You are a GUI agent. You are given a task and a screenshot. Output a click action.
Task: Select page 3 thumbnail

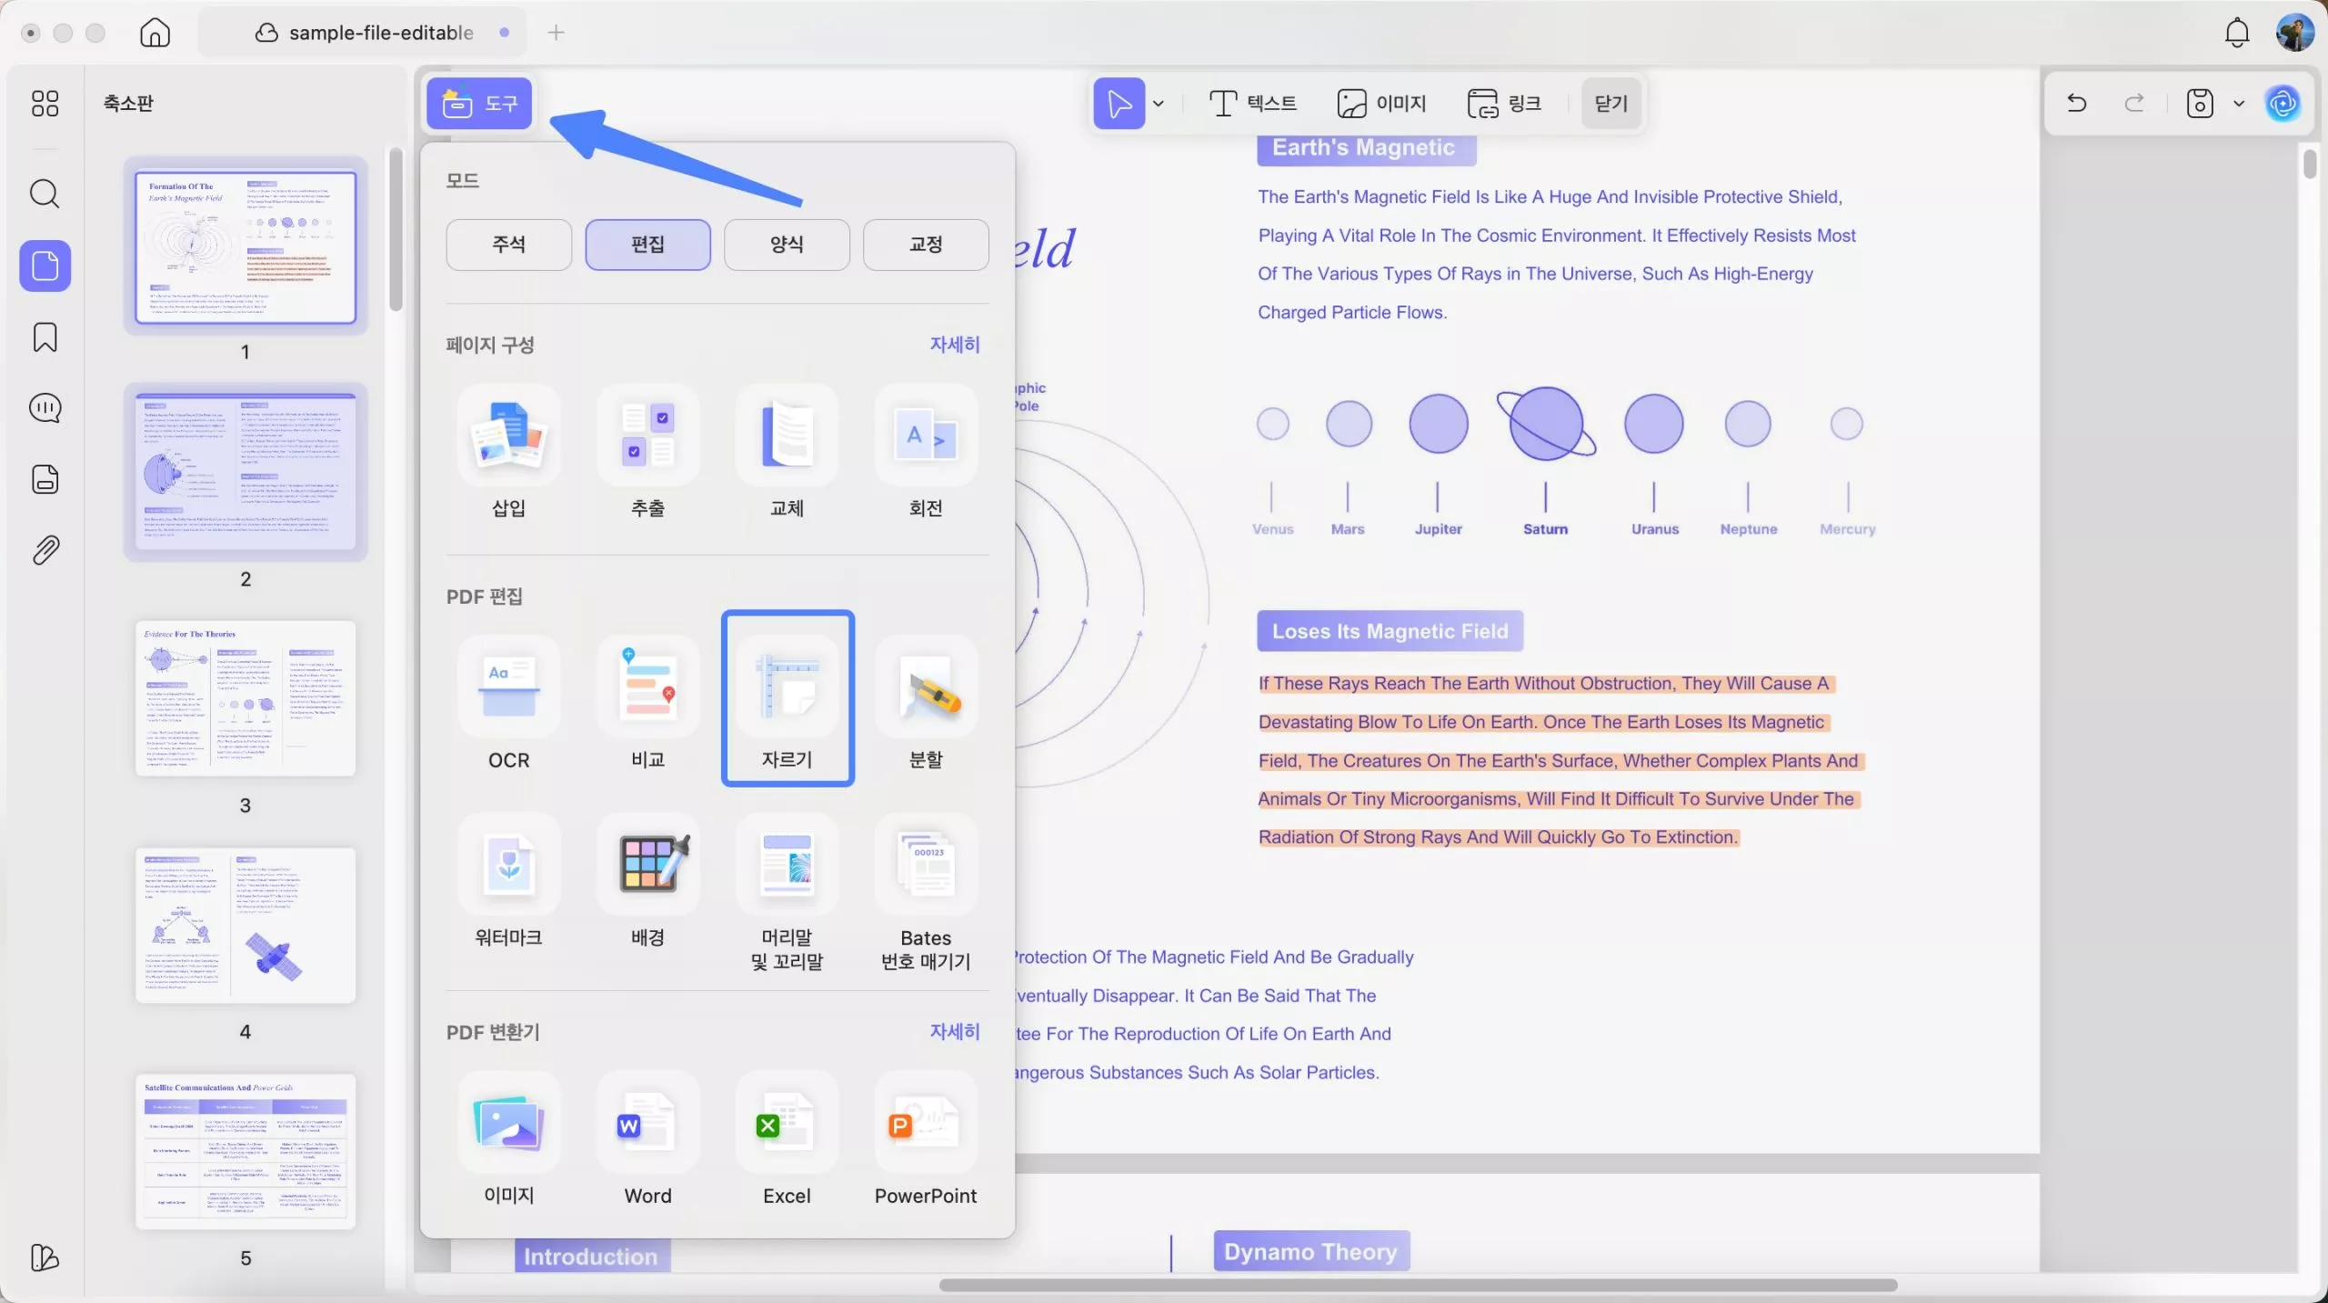pyautogui.click(x=246, y=698)
